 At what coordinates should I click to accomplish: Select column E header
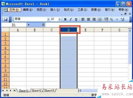coord(85,30)
